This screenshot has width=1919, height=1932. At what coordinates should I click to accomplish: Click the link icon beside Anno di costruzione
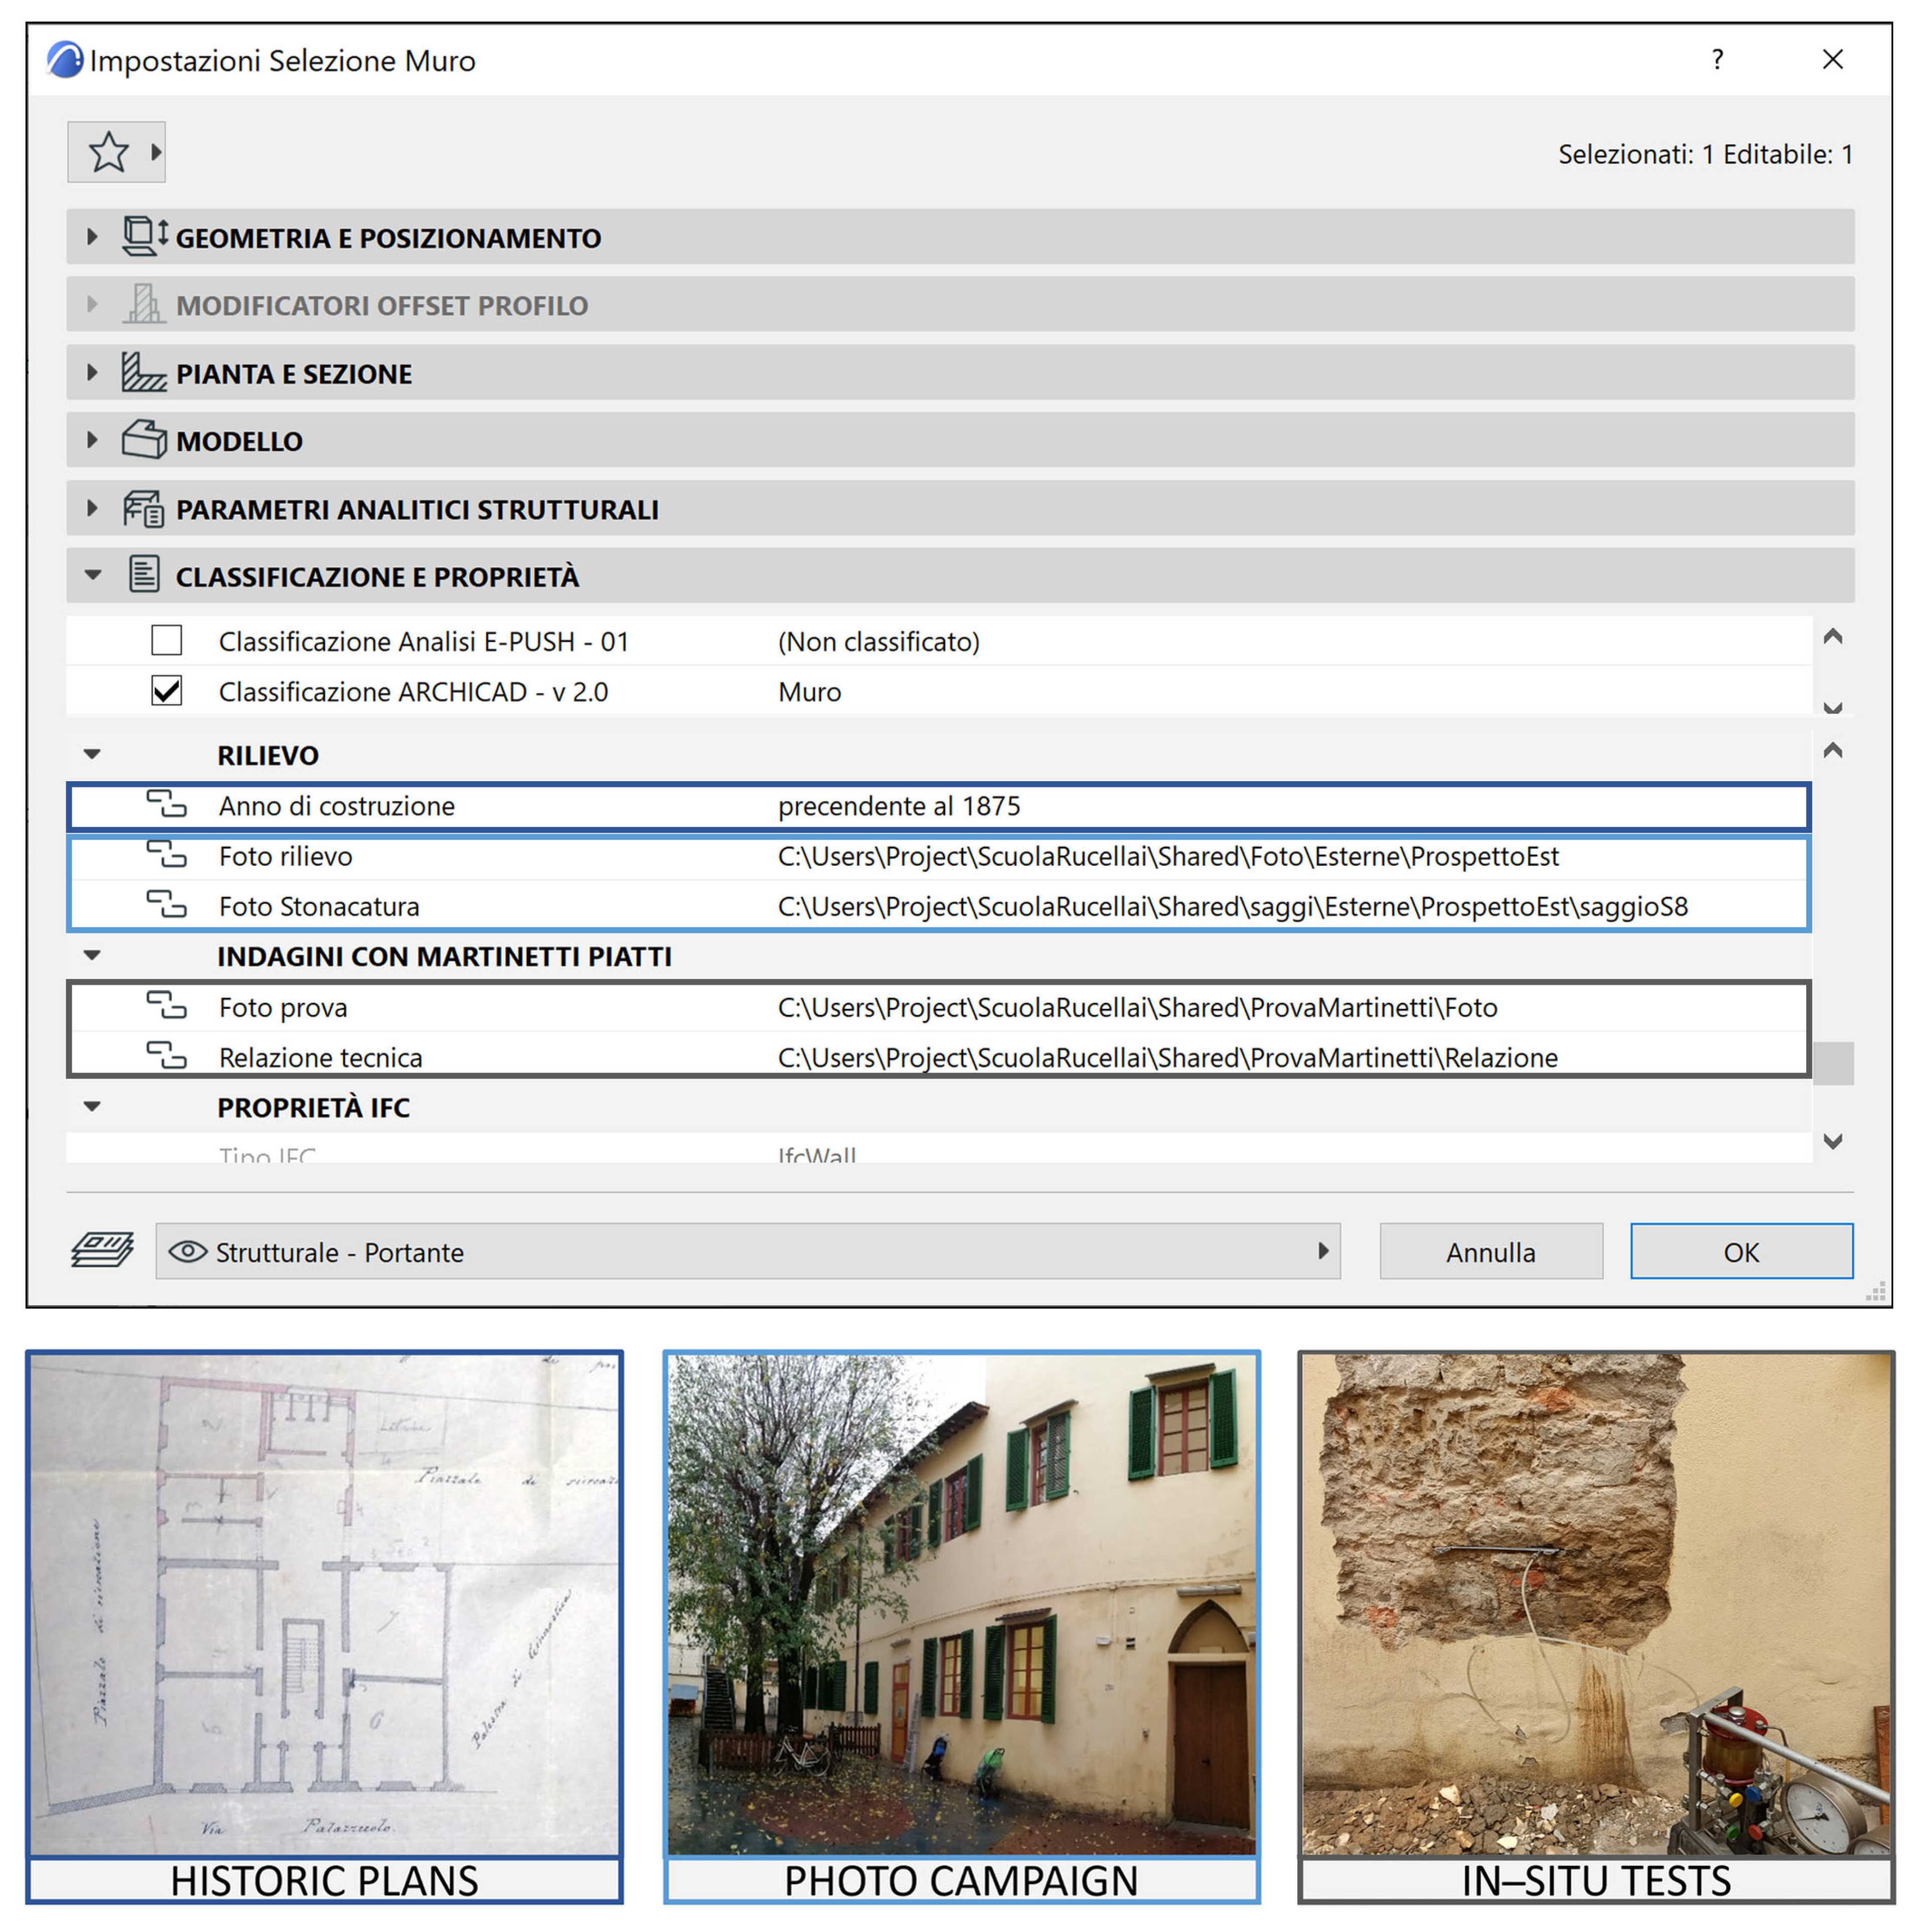pyautogui.click(x=166, y=805)
